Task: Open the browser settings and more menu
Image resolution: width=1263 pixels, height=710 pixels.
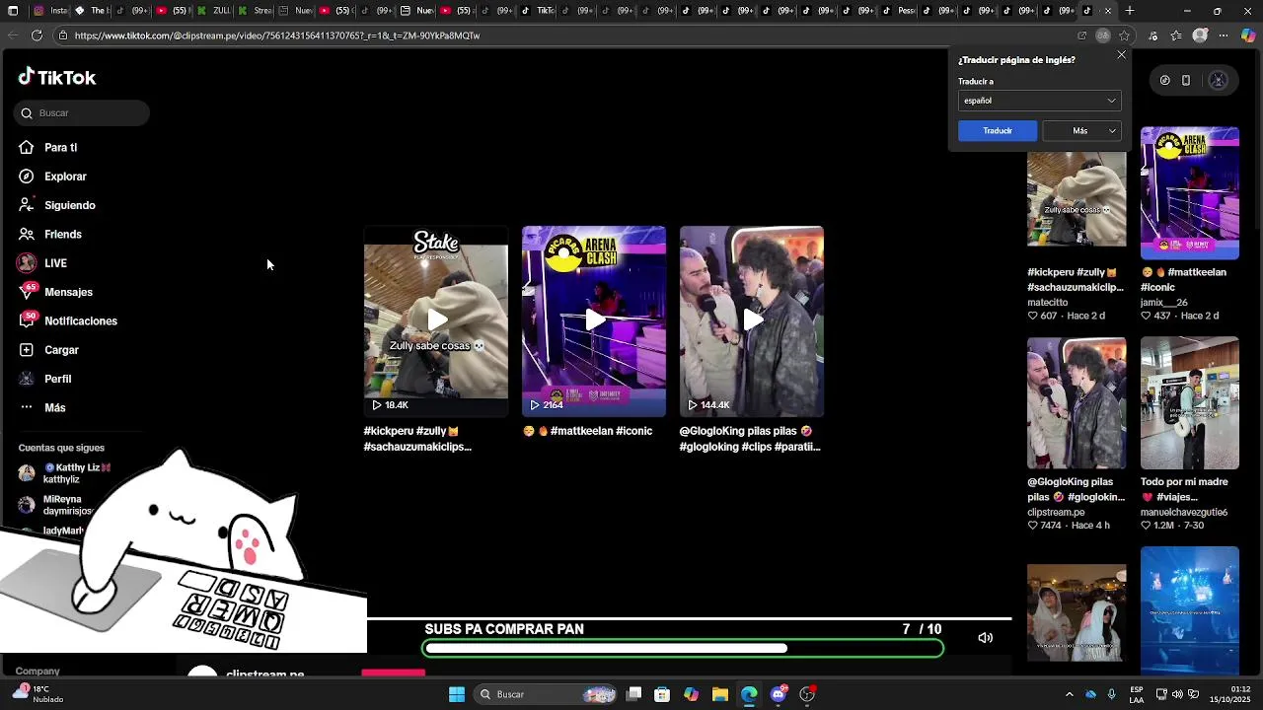Action: [1225, 35]
